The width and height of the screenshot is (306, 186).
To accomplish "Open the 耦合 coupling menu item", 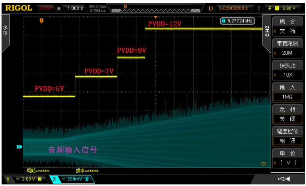I will pos(288,21).
